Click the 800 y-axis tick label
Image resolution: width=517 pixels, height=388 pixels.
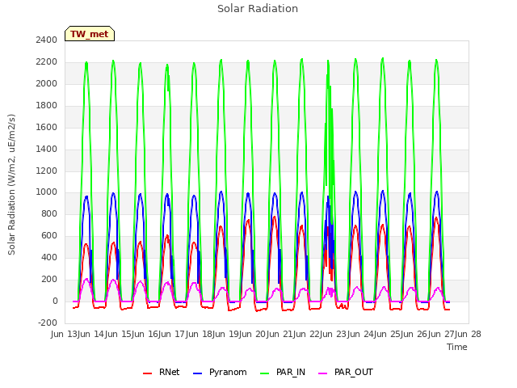point(49,214)
